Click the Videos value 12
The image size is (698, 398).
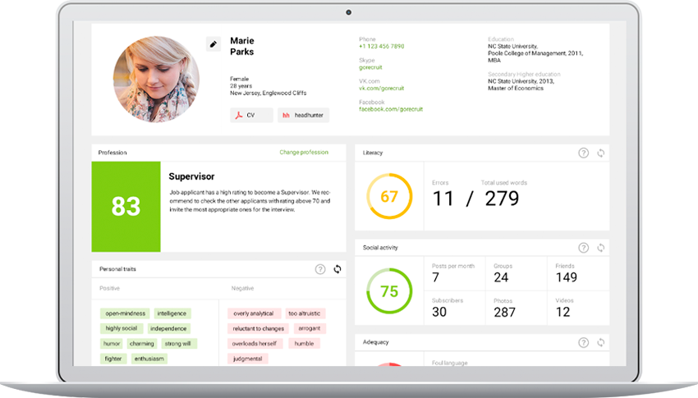pyautogui.click(x=563, y=312)
